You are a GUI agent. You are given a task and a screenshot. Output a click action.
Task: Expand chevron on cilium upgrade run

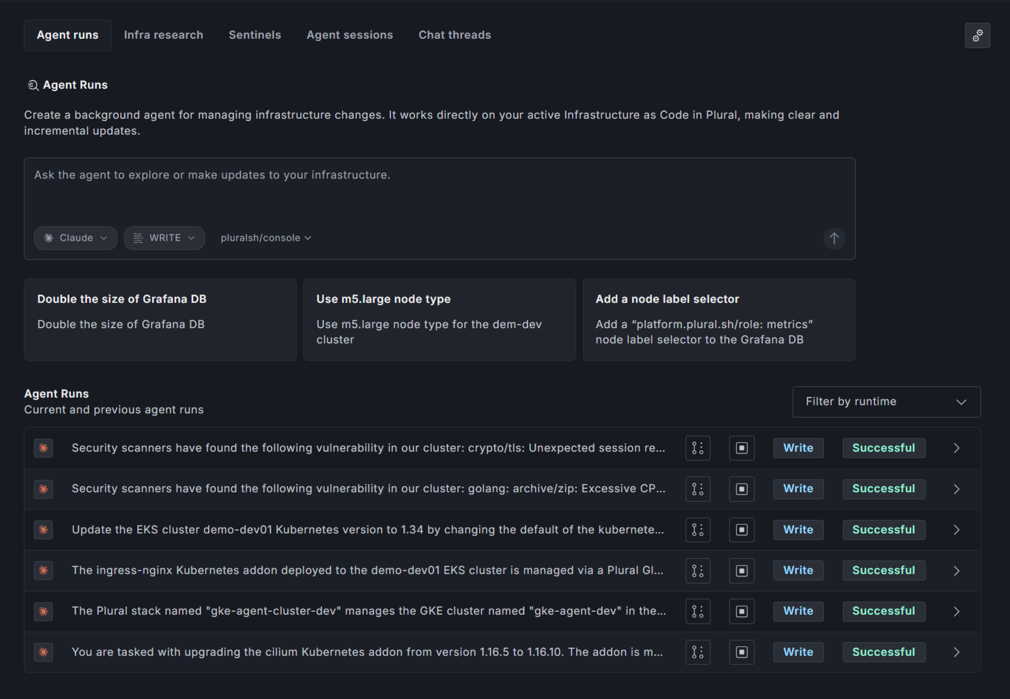tap(956, 652)
